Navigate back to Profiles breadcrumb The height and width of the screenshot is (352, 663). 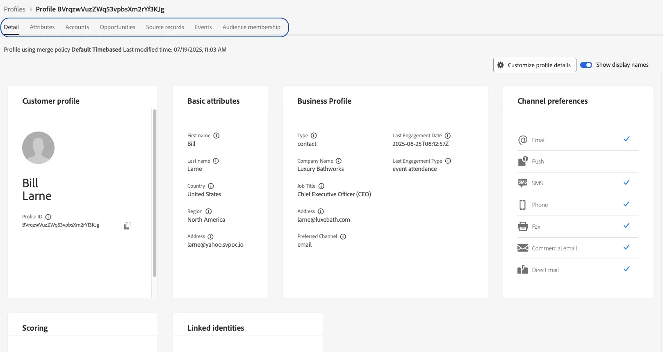[15, 9]
